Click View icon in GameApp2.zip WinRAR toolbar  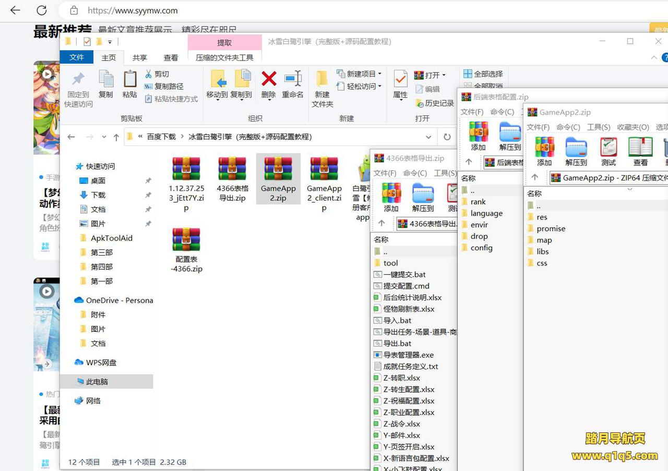coord(640,148)
